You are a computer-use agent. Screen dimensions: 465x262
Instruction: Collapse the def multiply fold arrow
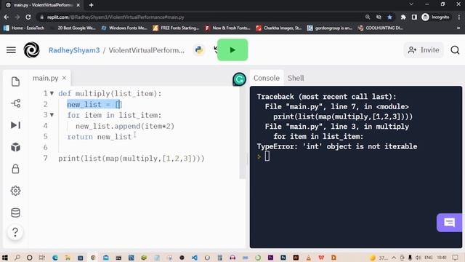pos(52,93)
